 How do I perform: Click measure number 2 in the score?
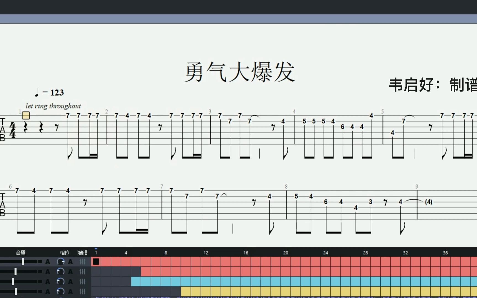point(107,111)
